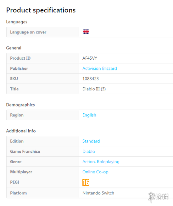The width and height of the screenshot is (173, 206).
Task: Click the Additional info section heading
Action: (x=21, y=131)
